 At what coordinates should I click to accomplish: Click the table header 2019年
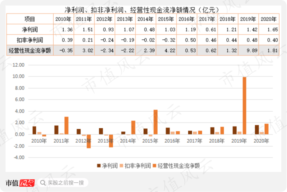(248, 19)
